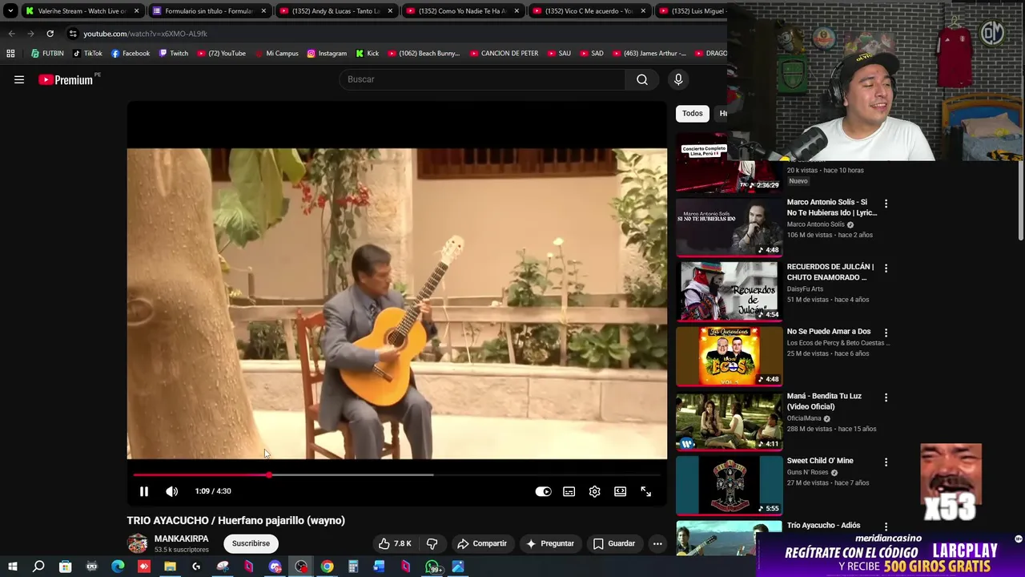Screen dimensions: 1025x577
Task: Open the Mi Campus bookmark
Action: tap(276, 54)
